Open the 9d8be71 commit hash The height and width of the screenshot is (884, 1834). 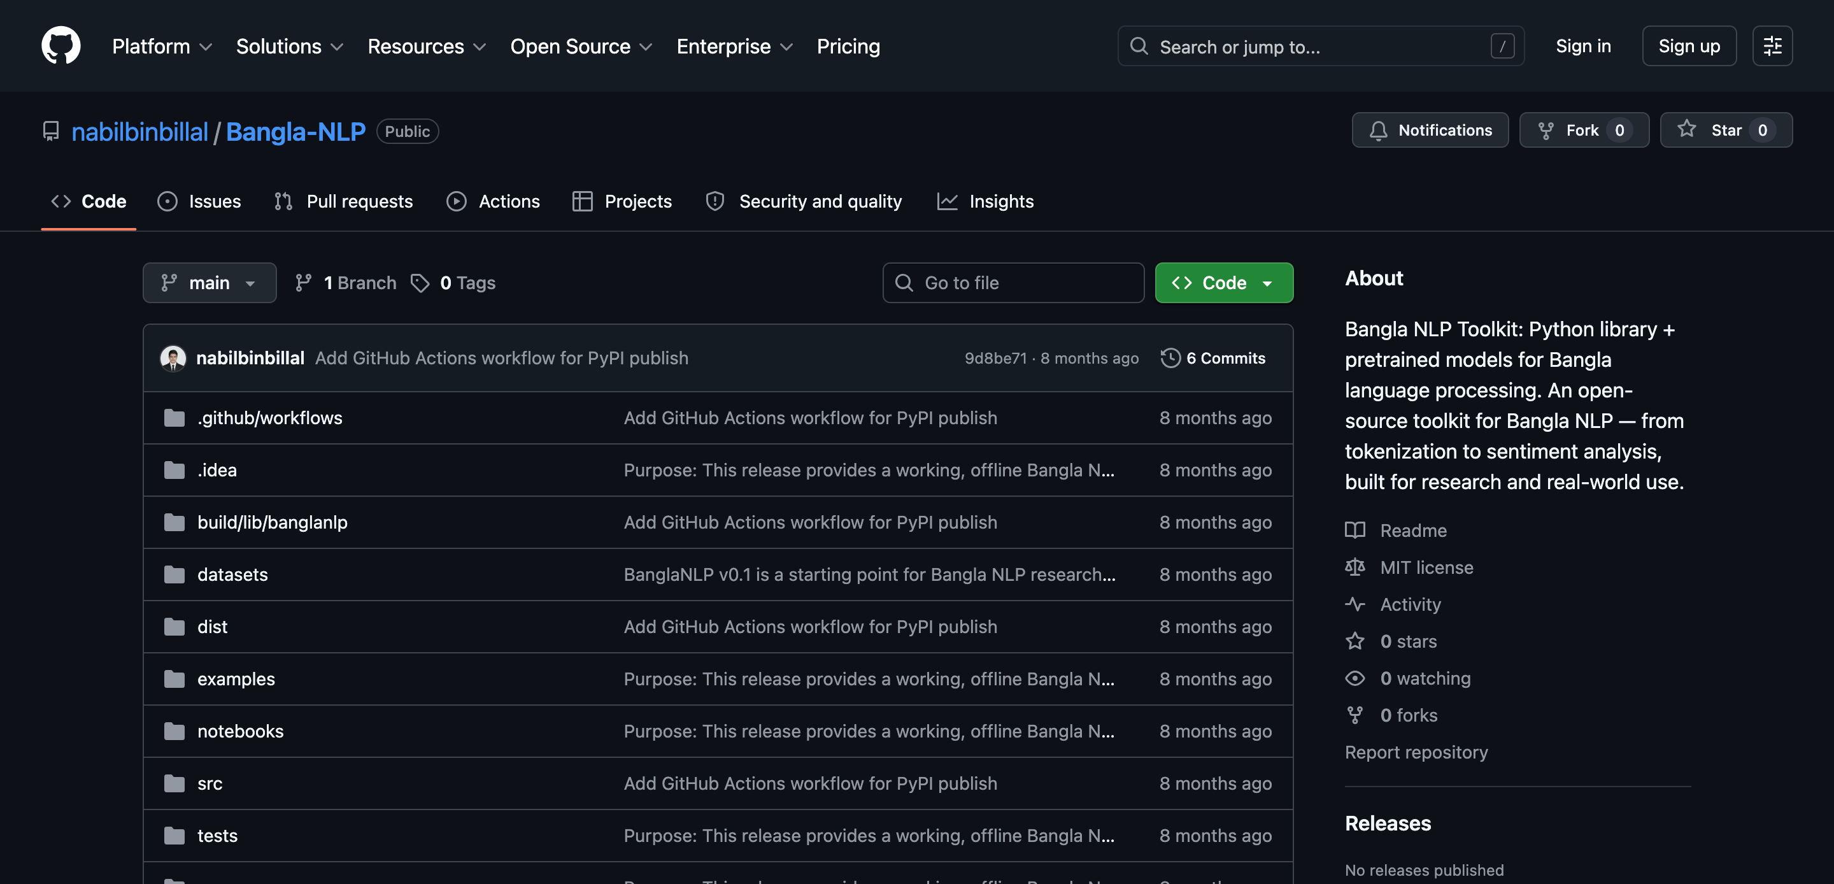(995, 359)
